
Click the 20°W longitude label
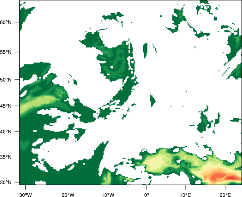[68, 195]
